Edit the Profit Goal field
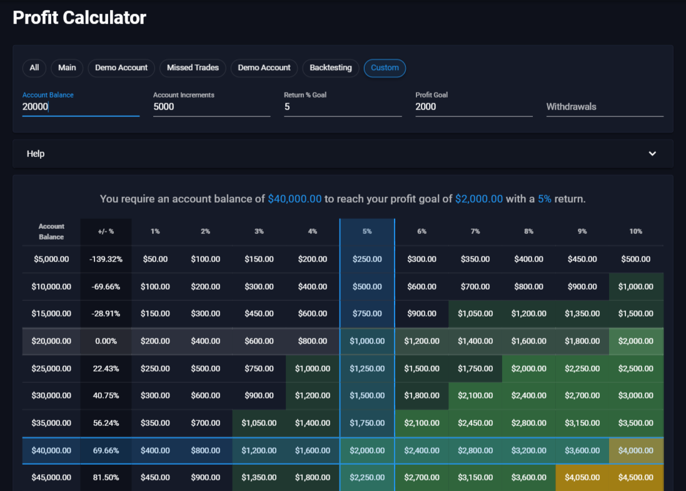The height and width of the screenshot is (491, 686). [x=473, y=107]
